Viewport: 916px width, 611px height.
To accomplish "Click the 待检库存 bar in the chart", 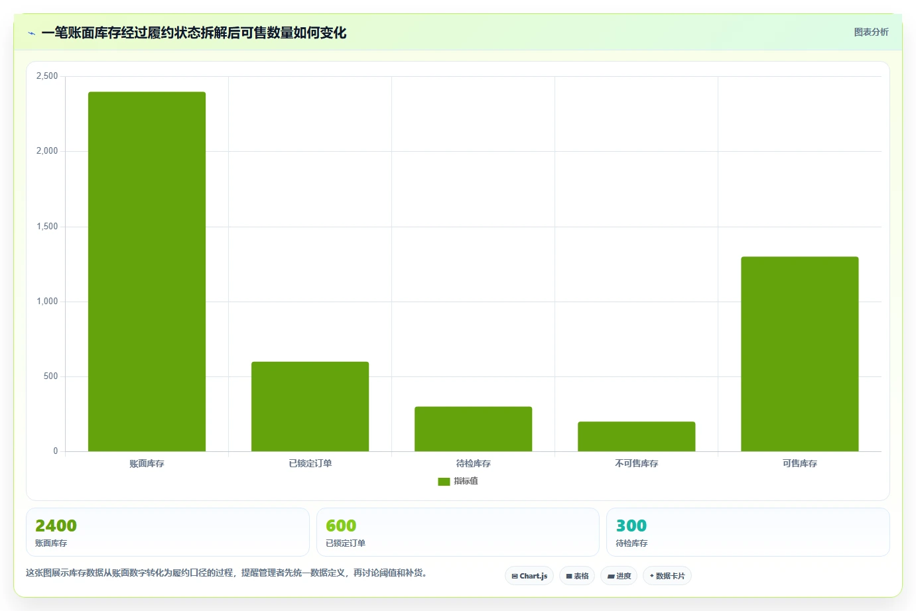I will (473, 429).
